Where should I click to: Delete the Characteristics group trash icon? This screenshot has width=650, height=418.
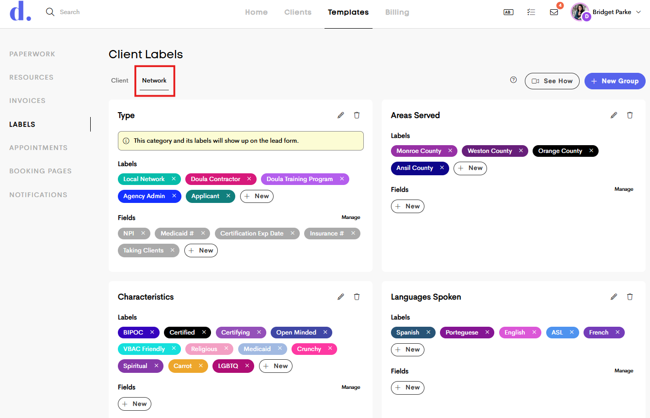(357, 297)
